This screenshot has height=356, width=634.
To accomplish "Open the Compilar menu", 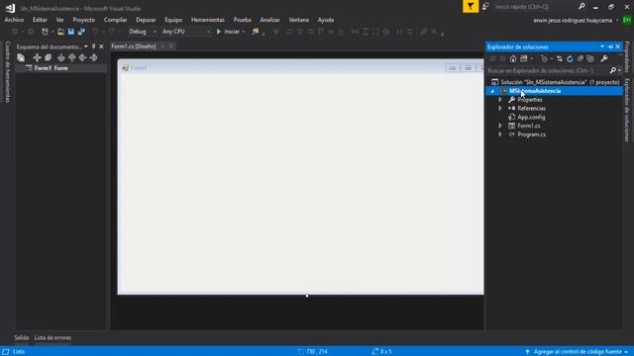I will (115, 20).
